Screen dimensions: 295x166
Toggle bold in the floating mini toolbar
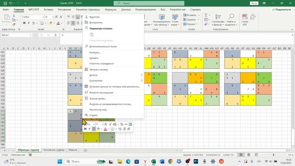pos(85,129)
